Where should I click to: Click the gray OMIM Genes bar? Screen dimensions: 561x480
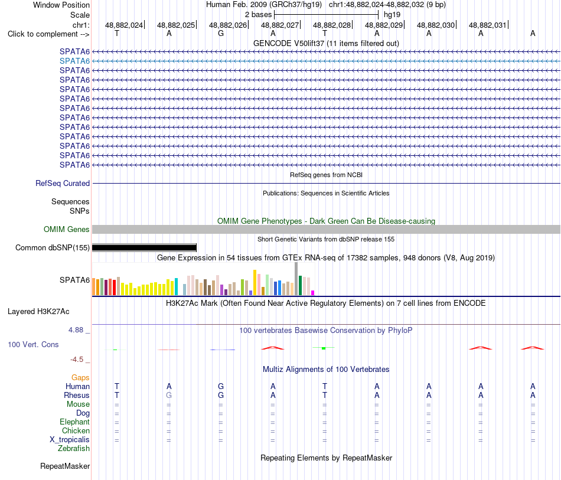click(x=326, y=229)
